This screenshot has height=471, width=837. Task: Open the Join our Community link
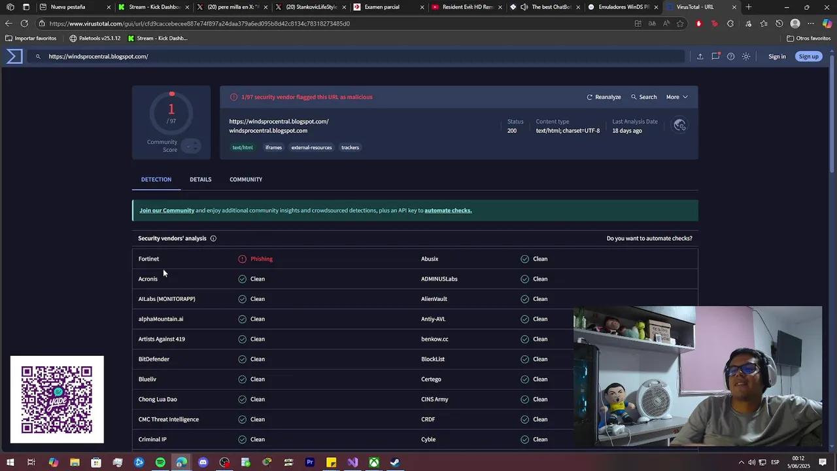pos(167,211)
